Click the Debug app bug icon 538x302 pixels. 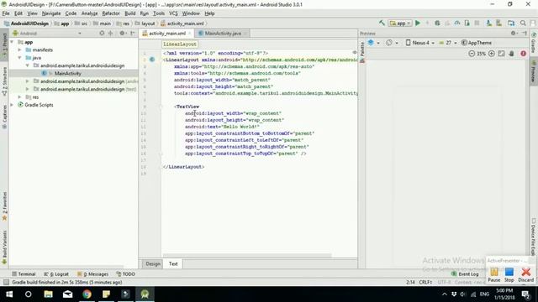pos(437,23)
